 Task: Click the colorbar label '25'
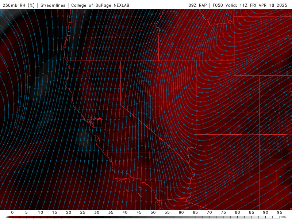coord(83,212)
